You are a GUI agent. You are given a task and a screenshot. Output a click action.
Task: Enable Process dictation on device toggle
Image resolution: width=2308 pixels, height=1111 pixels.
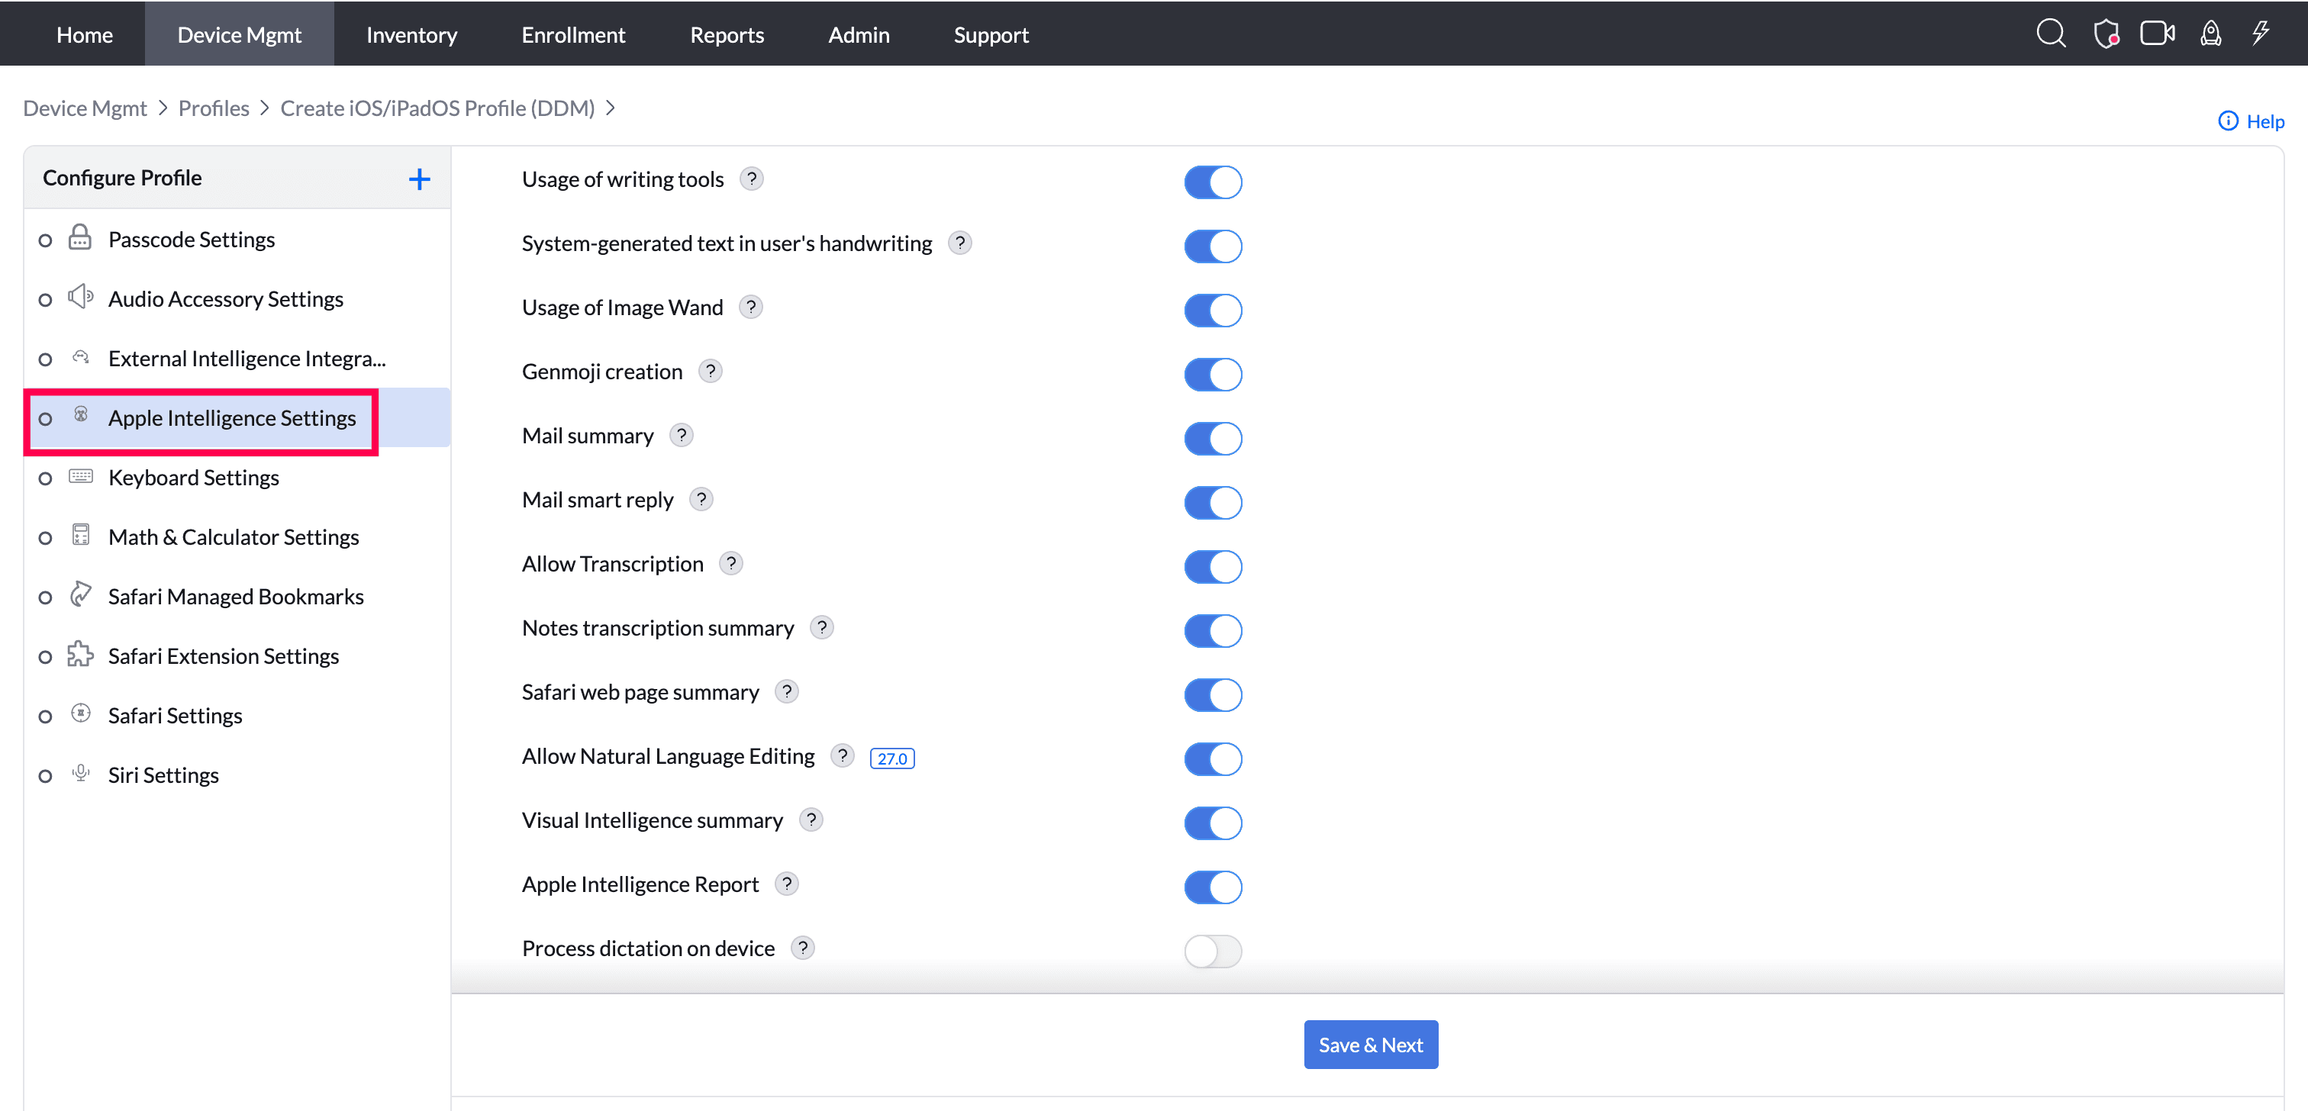pyautogui.click(x=1213, y=951)
